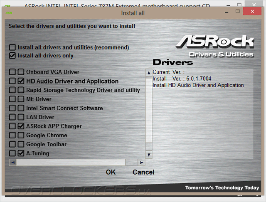Close the motherboard support CD window behind
Viewport: 266px width, 202px height.
tap(254, 5)
